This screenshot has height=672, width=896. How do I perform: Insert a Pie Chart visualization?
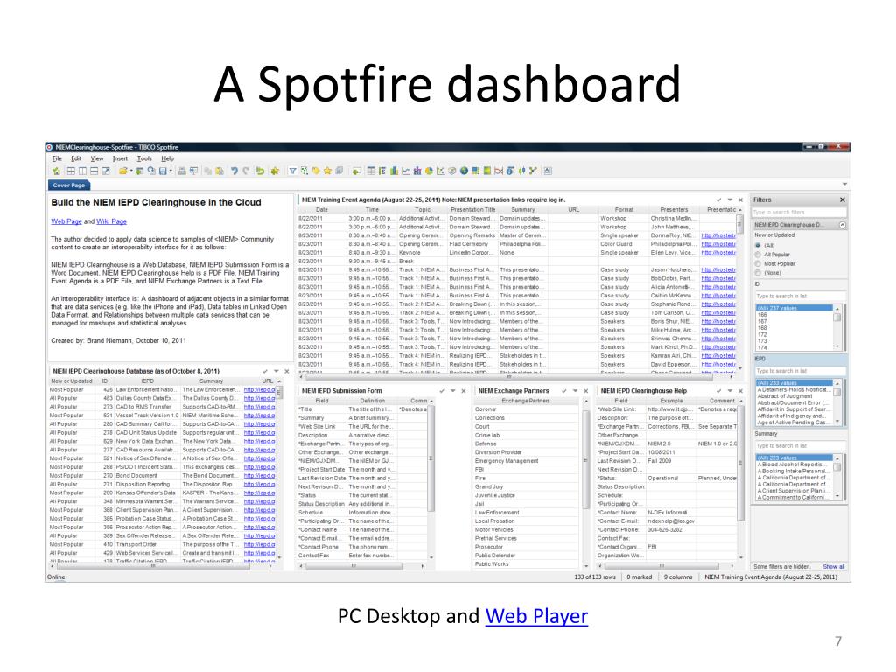coord(429,171)
